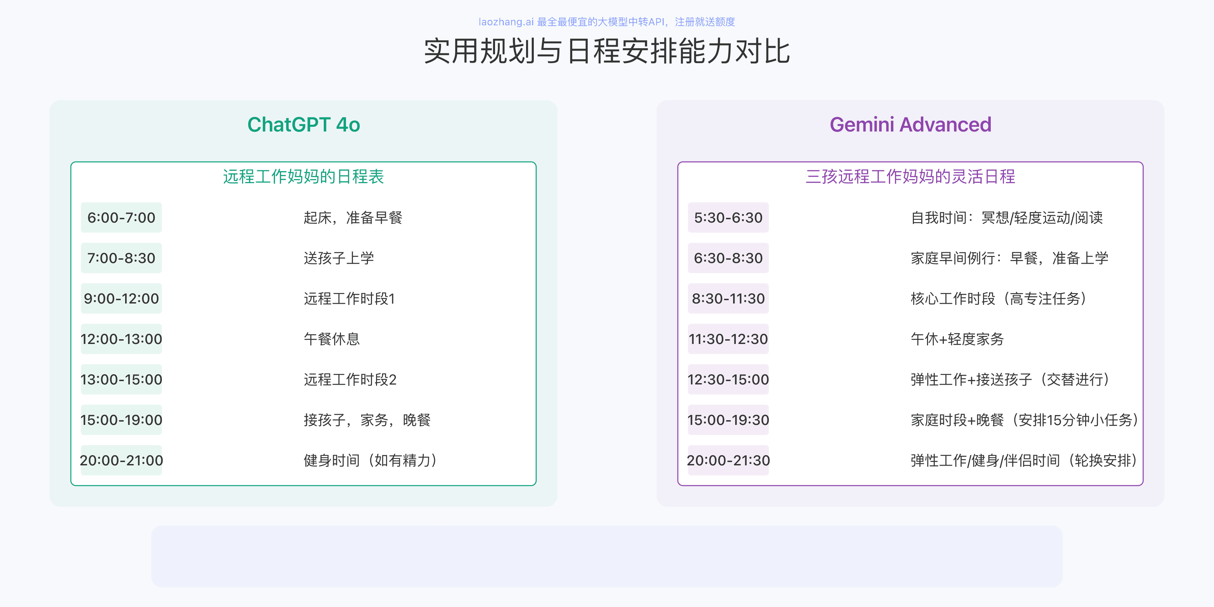Select the Gemini Advanced heading
Image resolution: width=1214 pixels, height=607 pixels.
[910, 125]
